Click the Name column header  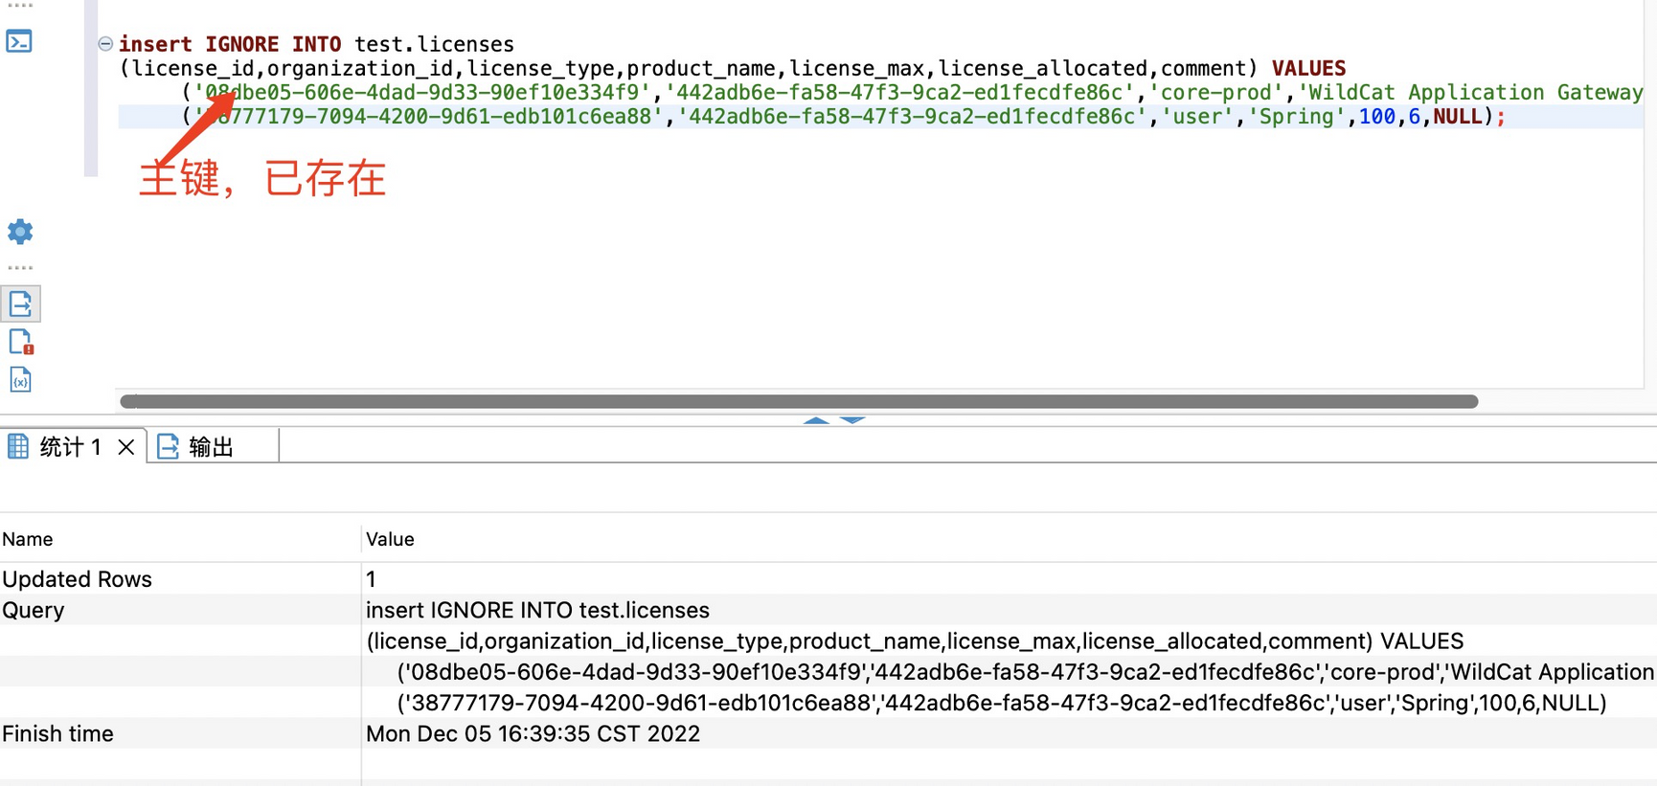point(28,539)
